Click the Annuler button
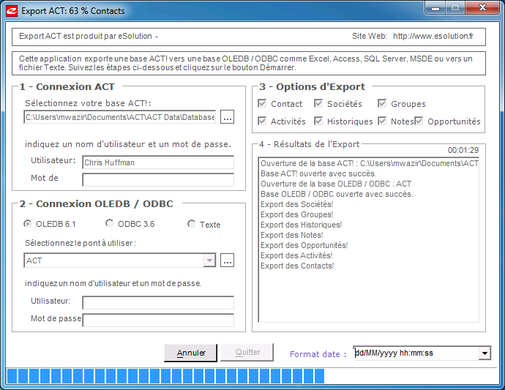Screen dimensions: 505x390 coord(190,353)
